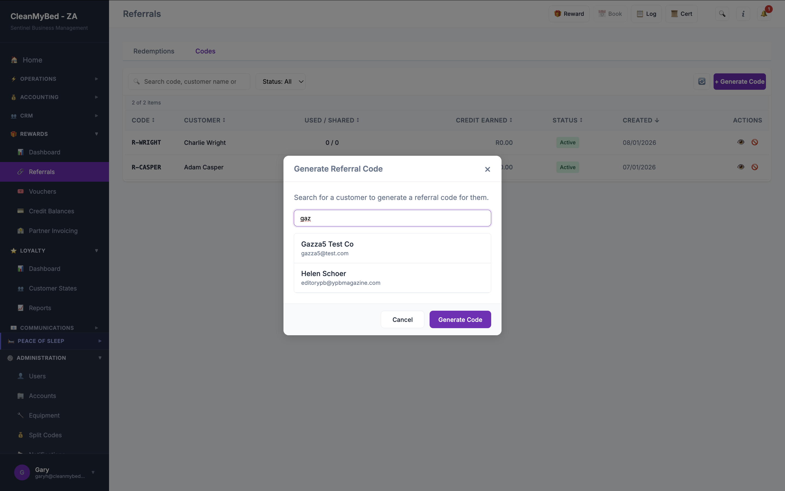Image resolution: width=785 pixels, height=491 pixels.
Task: Click the refresh icon beside Generate Code
Action: tap(702, 82)
